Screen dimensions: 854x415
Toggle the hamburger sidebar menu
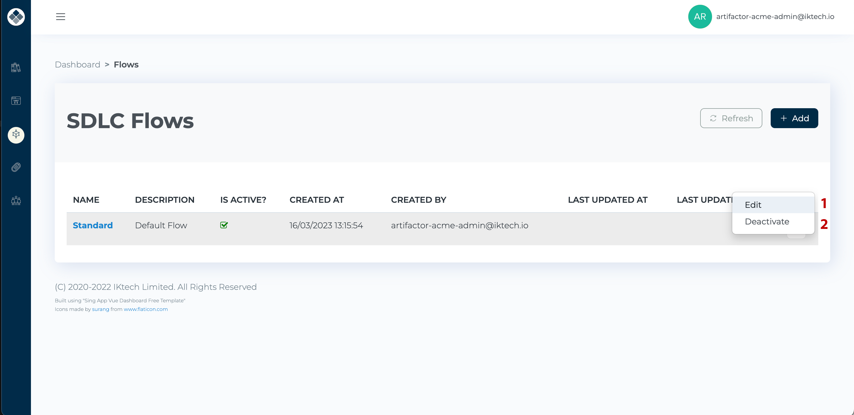61,17
